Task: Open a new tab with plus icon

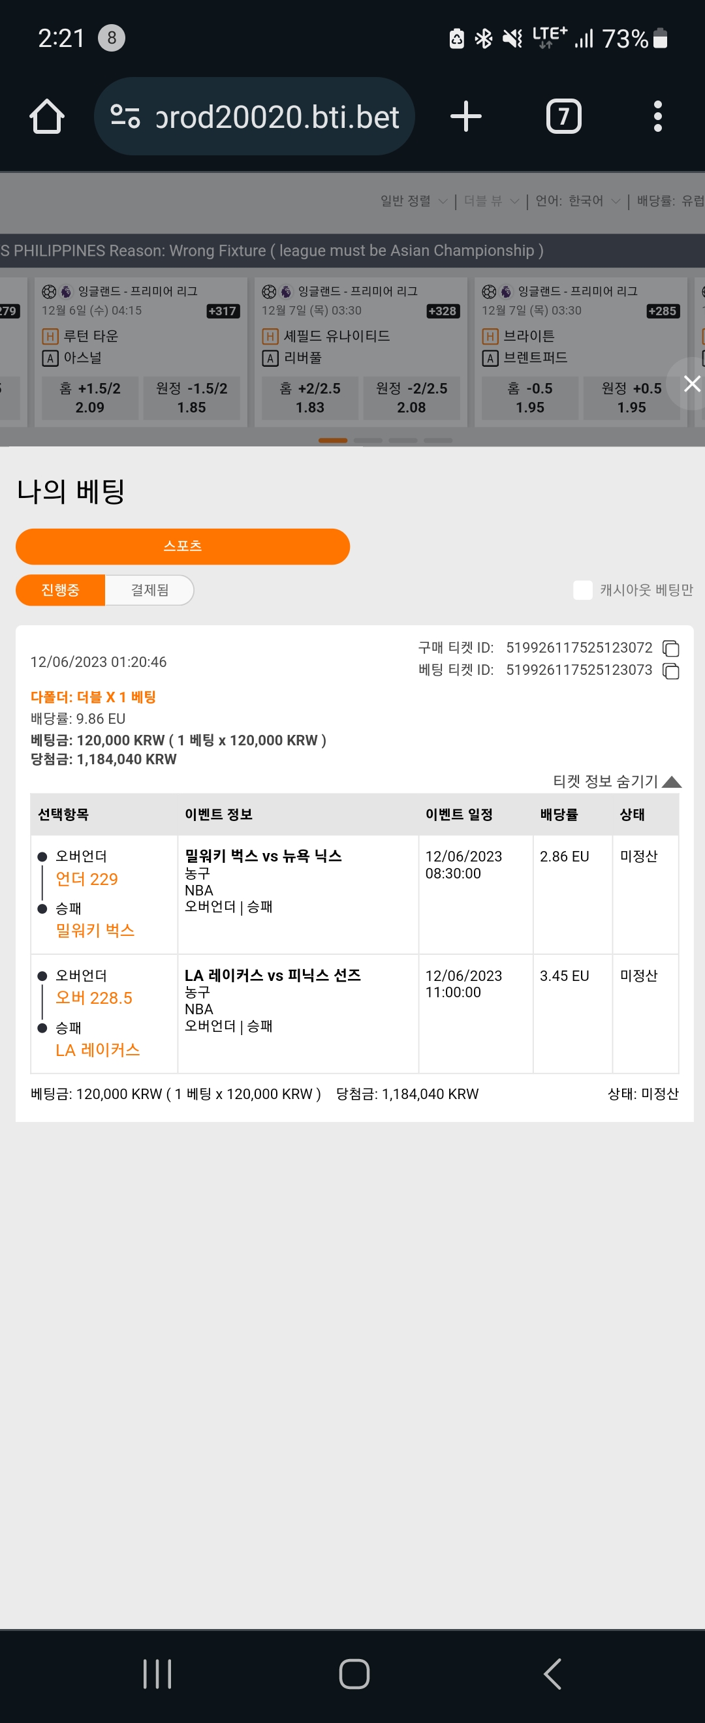Action: 465,116
